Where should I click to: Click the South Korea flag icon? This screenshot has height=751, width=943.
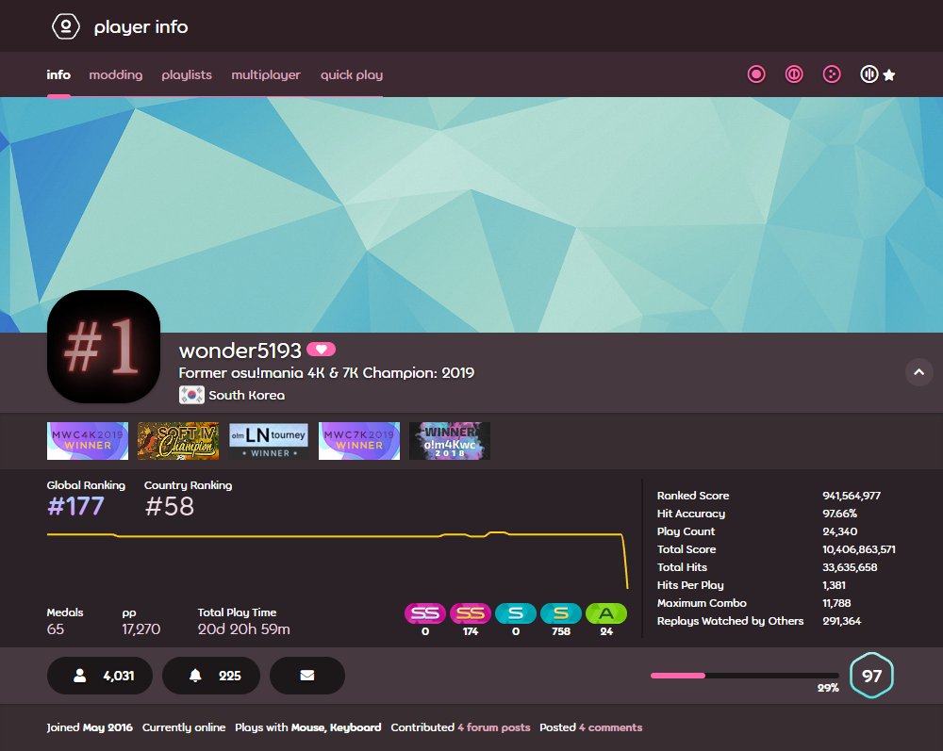pyautogui.click(x=191, y=395)
